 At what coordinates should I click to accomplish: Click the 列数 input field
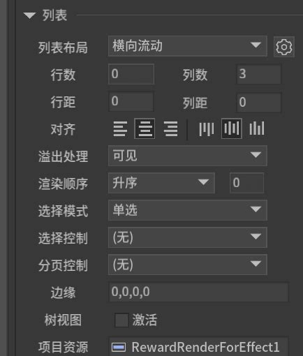pyautogui.click(x=259, y=75)
